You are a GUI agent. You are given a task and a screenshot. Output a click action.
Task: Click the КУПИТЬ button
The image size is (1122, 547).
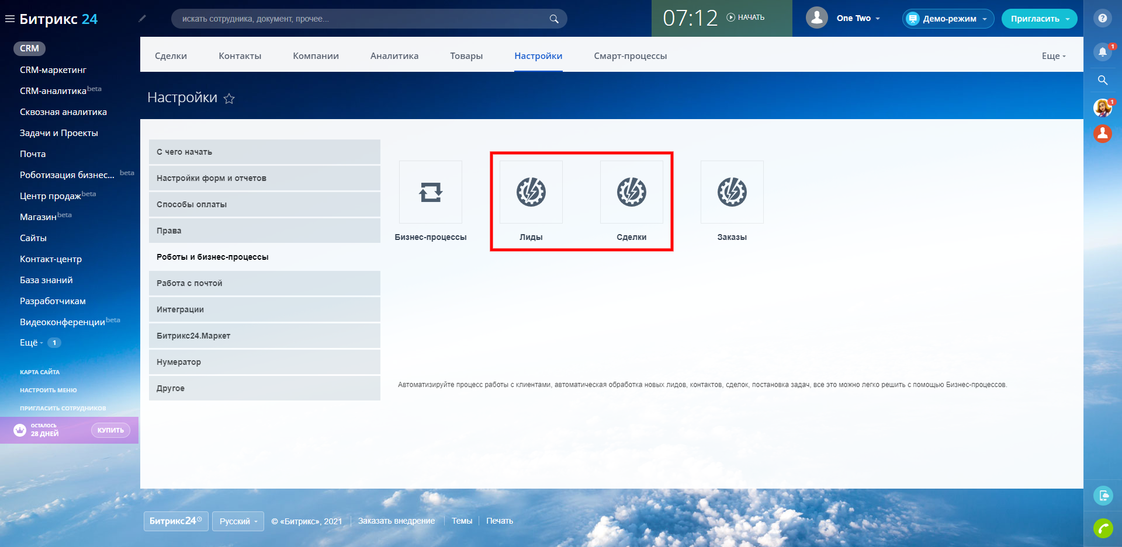110,430
